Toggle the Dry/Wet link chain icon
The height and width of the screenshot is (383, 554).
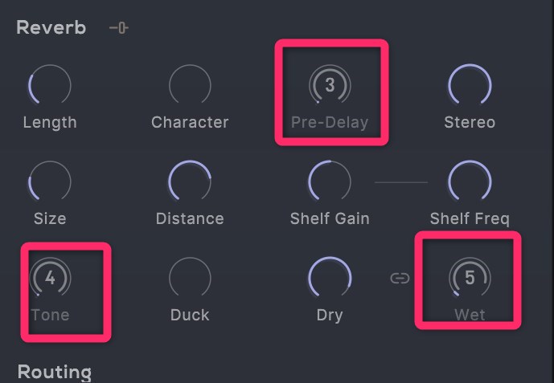[x=400, y=279]
